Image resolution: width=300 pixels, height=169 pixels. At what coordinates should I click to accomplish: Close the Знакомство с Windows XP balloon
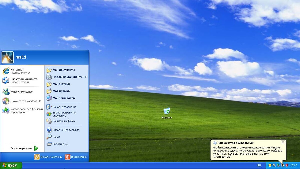283,142
